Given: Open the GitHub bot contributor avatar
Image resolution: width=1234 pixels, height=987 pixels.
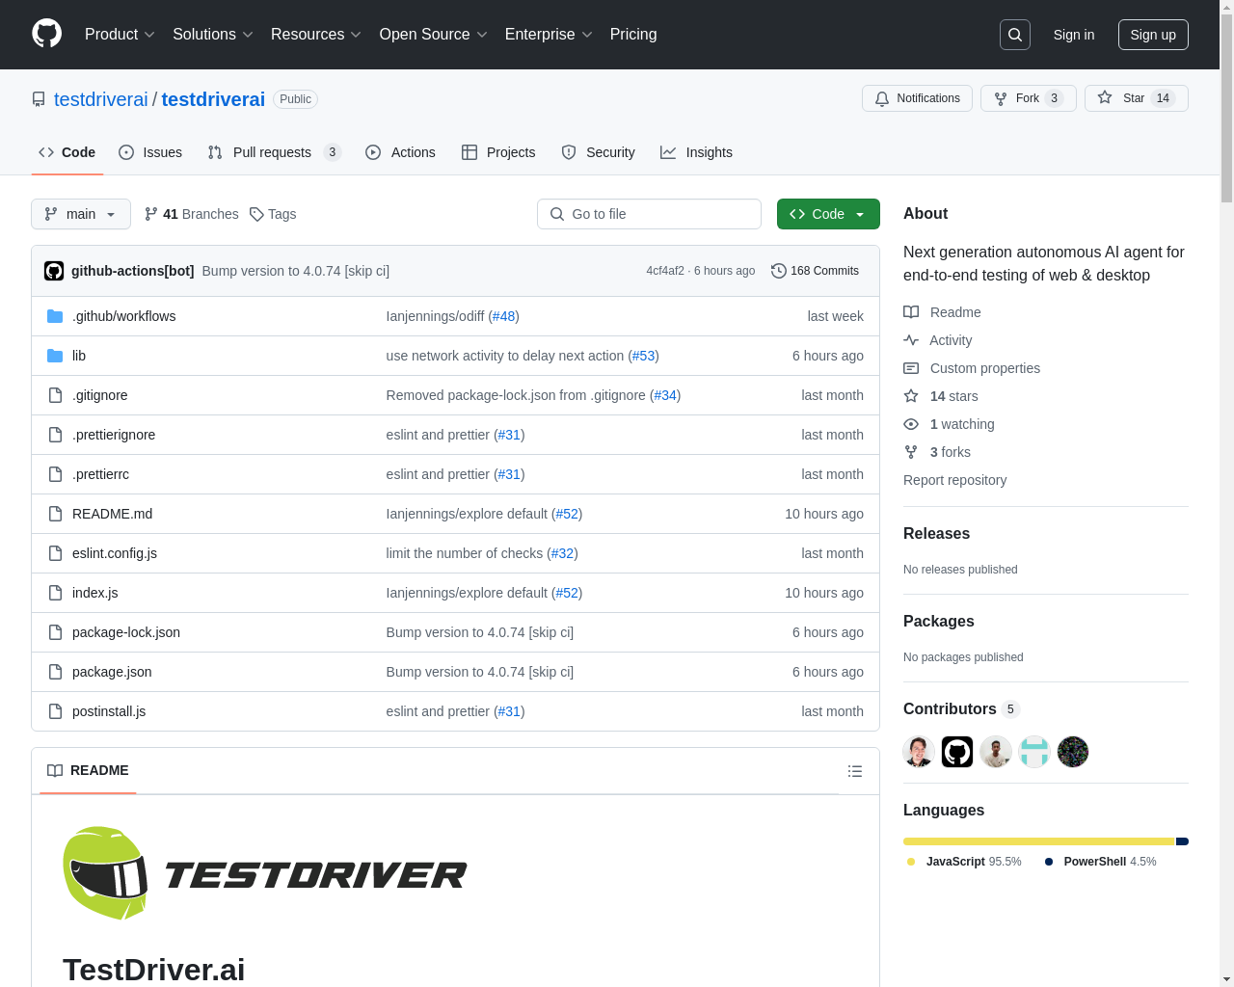Looking at the screenshot, I should click(957, 752).
